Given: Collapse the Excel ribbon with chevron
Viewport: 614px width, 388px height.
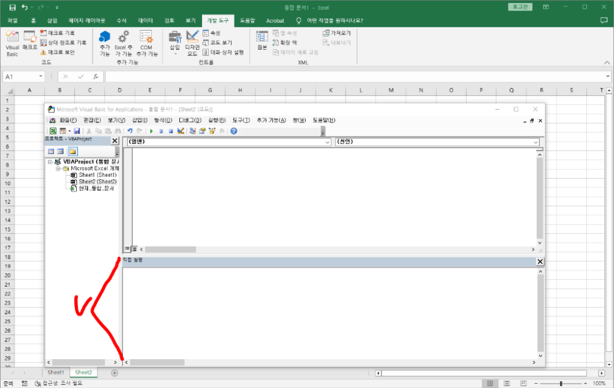Looking at the screenshot, I should tap(607, 63).
